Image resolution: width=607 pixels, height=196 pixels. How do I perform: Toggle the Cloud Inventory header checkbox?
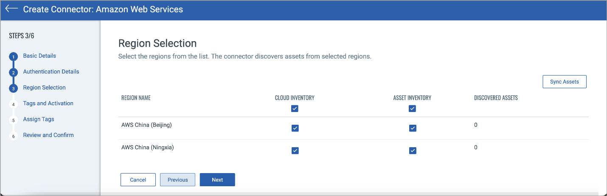pos(295,109)
